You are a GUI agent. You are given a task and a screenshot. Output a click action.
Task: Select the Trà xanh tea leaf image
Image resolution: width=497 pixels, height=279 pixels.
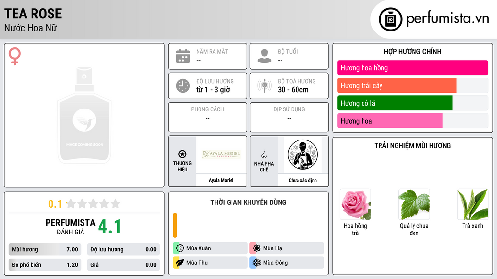tap(473, 205)
